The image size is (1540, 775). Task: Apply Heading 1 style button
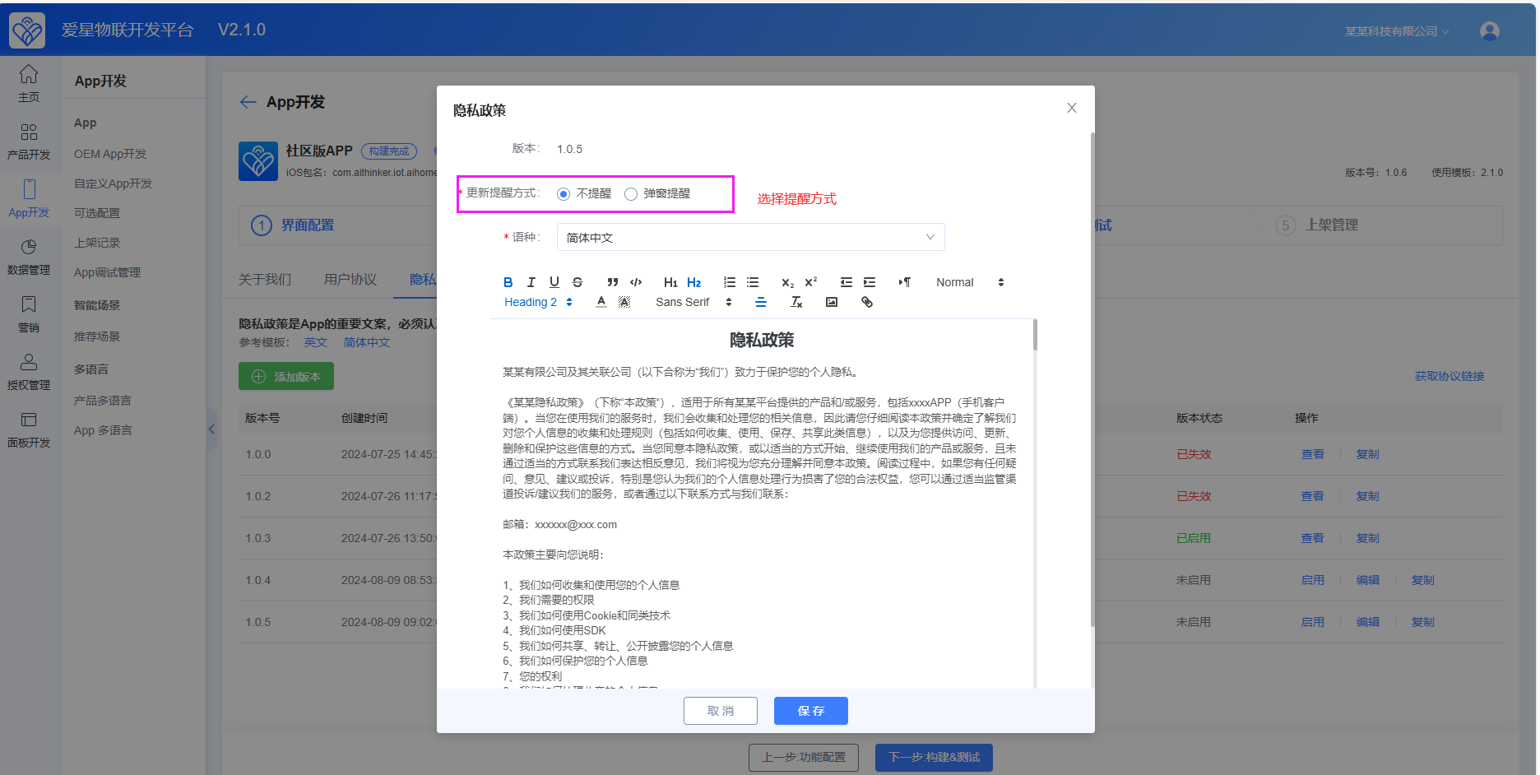tap(670, 282)
